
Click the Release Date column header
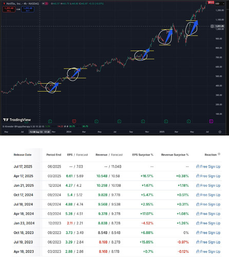tap(23, 155)
